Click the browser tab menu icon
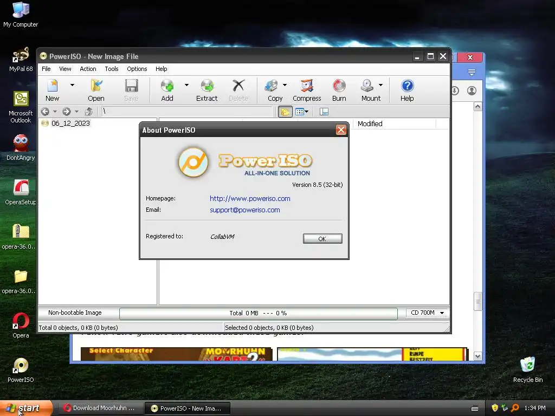Image resolution: width=555 pixels, height=416 pixels. coord(472,73)
